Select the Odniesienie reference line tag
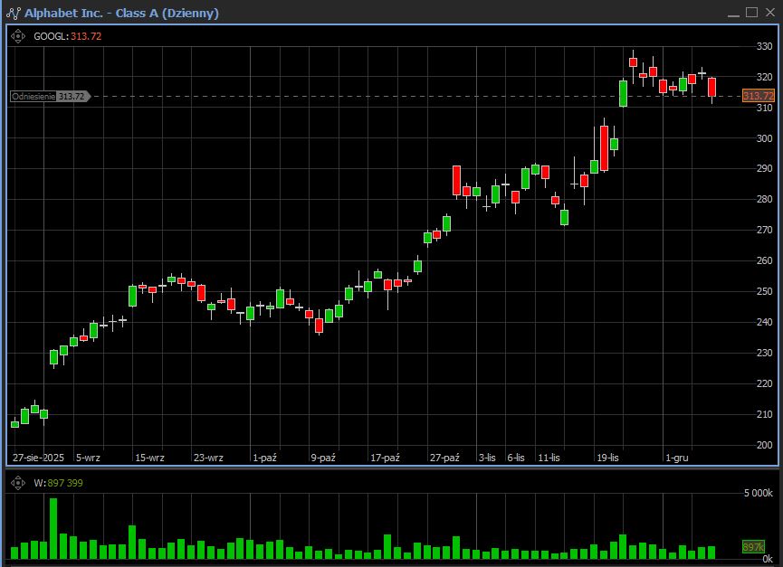Image resolution: width=783 pixels, height=567 pixels. [49, 96]
